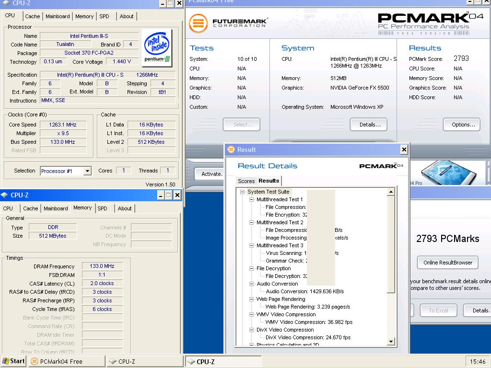Image resolution: width=491 pixels, height=368 pixels.
Task: Click the Result dialog title icon
Action: point(231,149)
